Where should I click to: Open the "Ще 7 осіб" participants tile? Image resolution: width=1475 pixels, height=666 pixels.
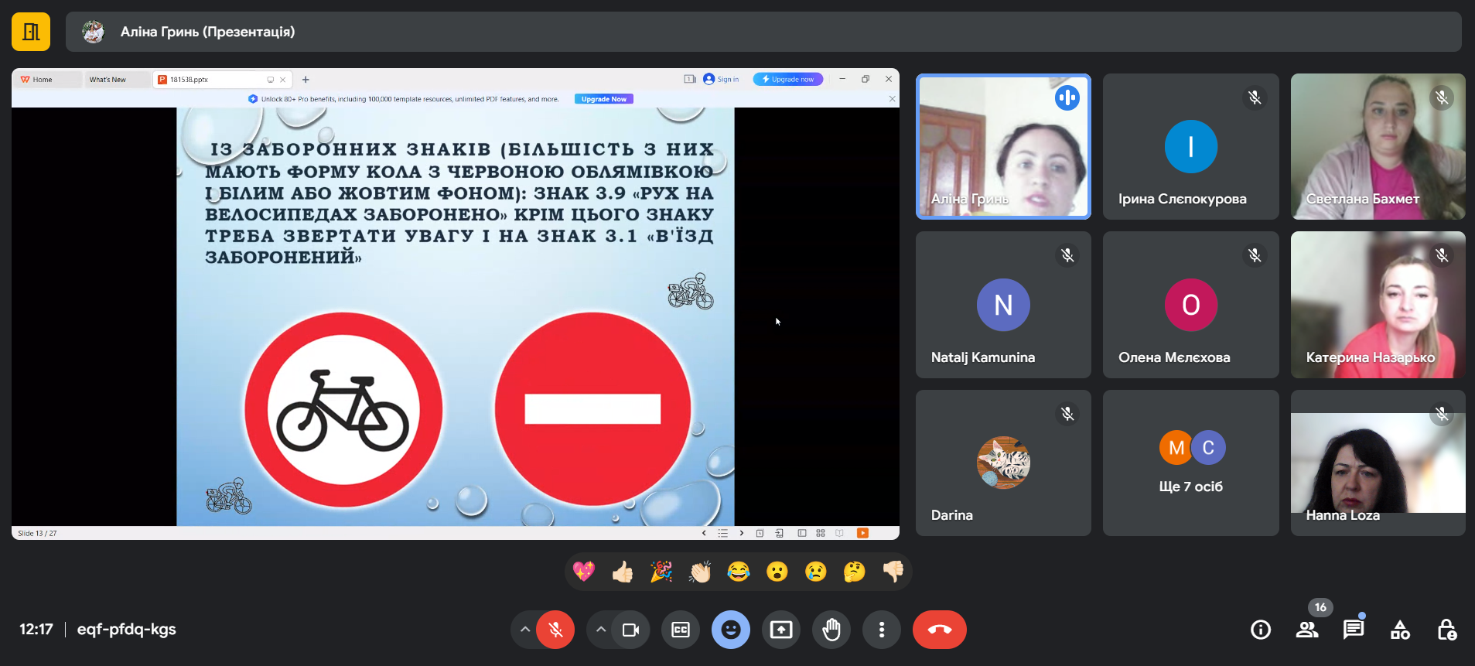tap(1190, 463)
